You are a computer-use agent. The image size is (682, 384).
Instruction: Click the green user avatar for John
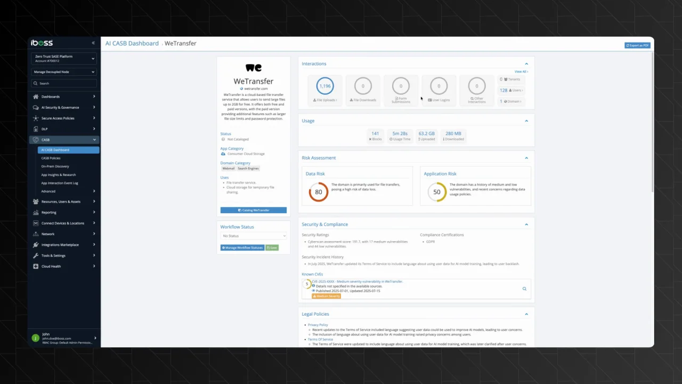pyautogui.click(x=36, y=338)
